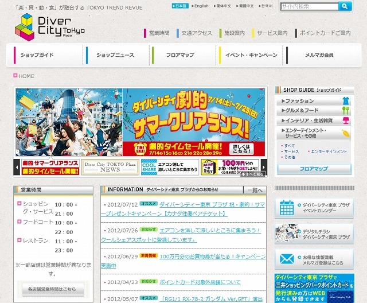The image size is (367, 303).
Task: Click the carousel previous arrow
Action: coord(17,167)
